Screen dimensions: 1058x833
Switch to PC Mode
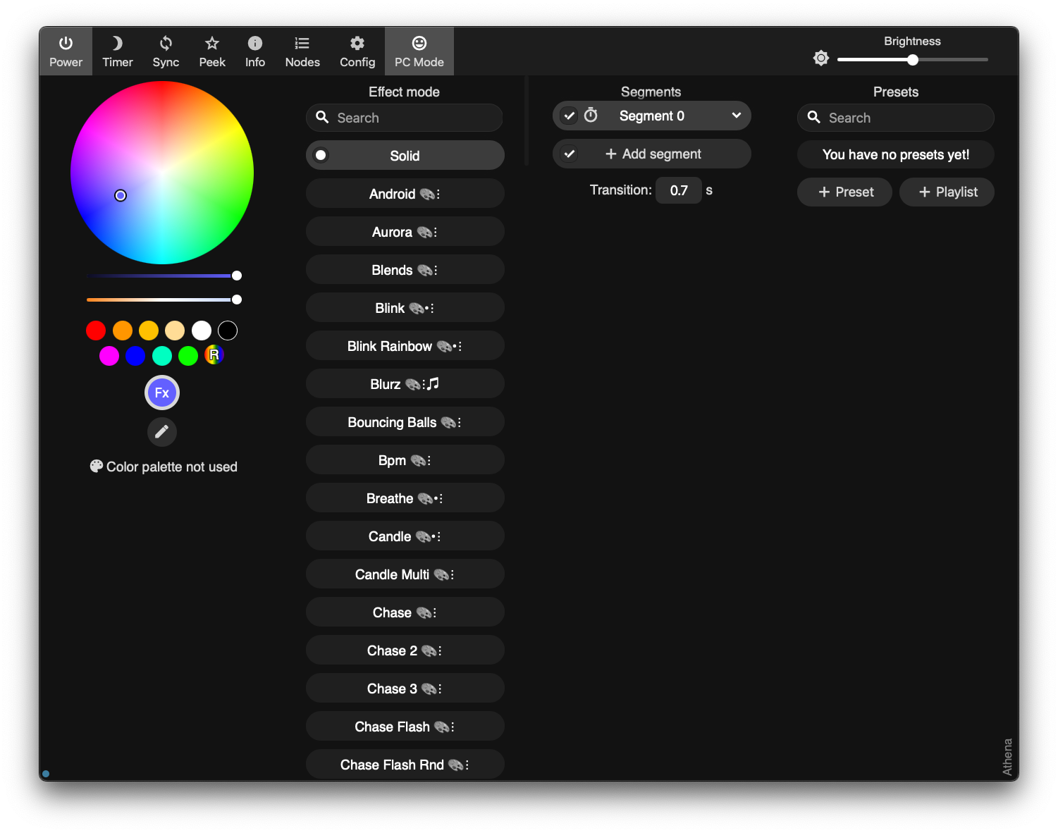pyautogui.click(x=419, y=51)
